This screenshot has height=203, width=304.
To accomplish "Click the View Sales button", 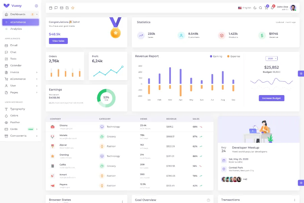I will [58, 41].
